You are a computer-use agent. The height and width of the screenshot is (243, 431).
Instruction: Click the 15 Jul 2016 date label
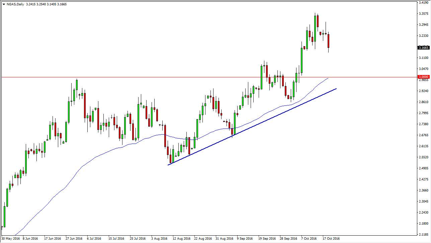pyautogui.click(x=116, y=239)
